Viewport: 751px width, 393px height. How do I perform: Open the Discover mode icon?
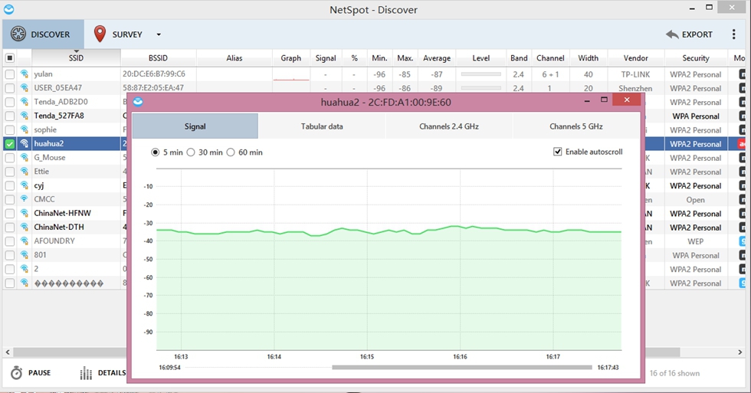click(x=18, y=34)
